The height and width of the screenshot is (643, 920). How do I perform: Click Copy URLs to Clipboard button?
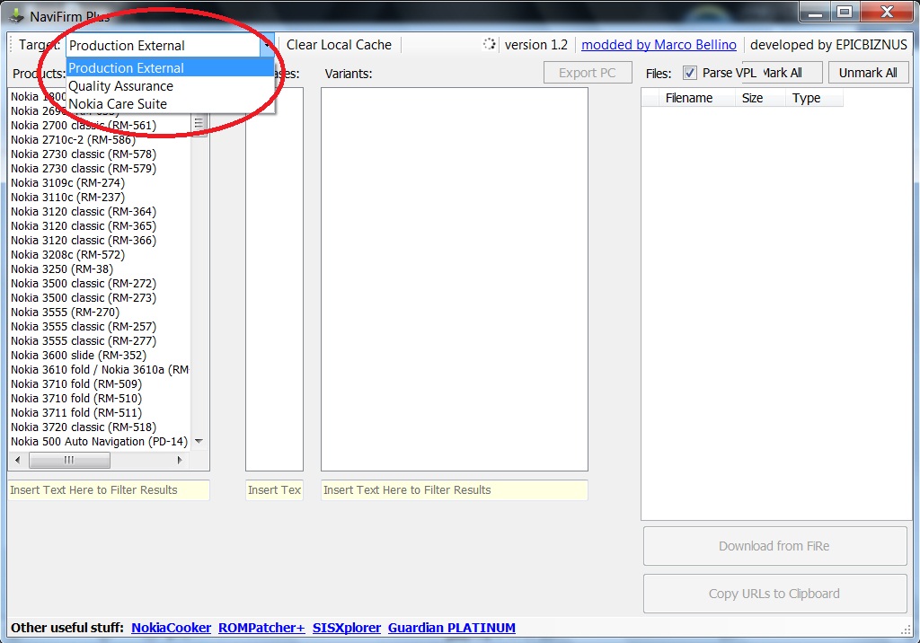coord(774,594)
